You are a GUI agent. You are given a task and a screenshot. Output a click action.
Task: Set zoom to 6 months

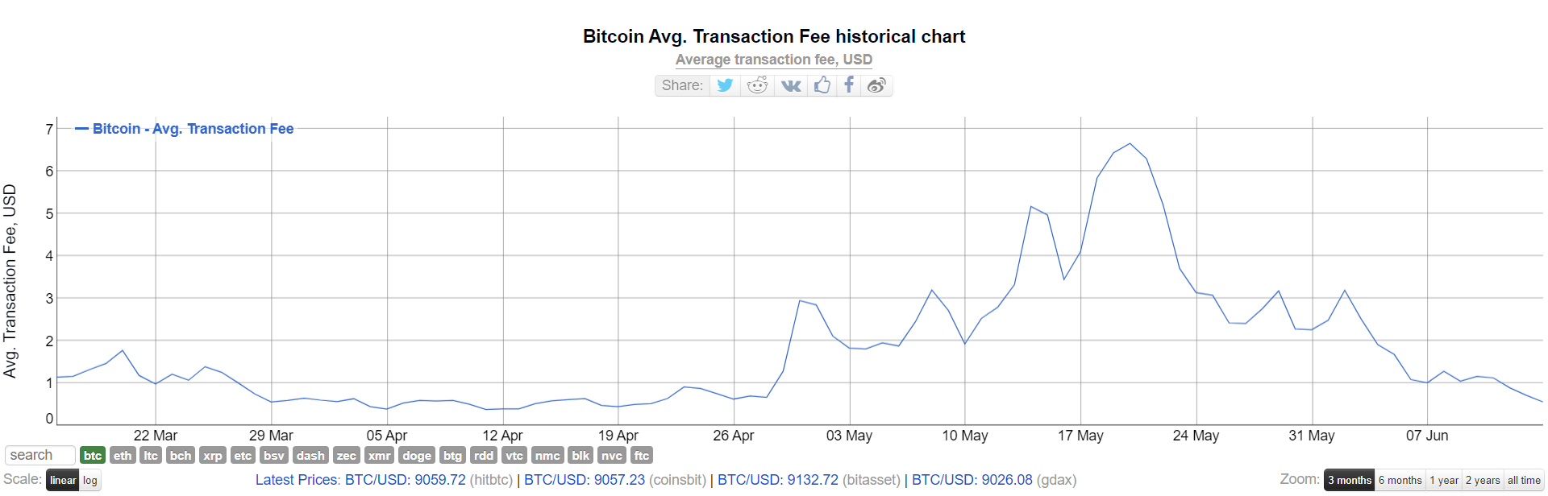pos(1400,481)
